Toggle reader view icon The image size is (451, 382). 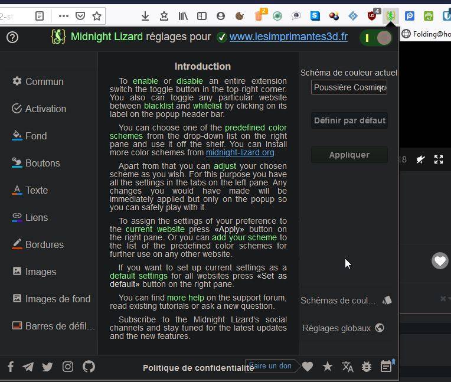[40, 16]
